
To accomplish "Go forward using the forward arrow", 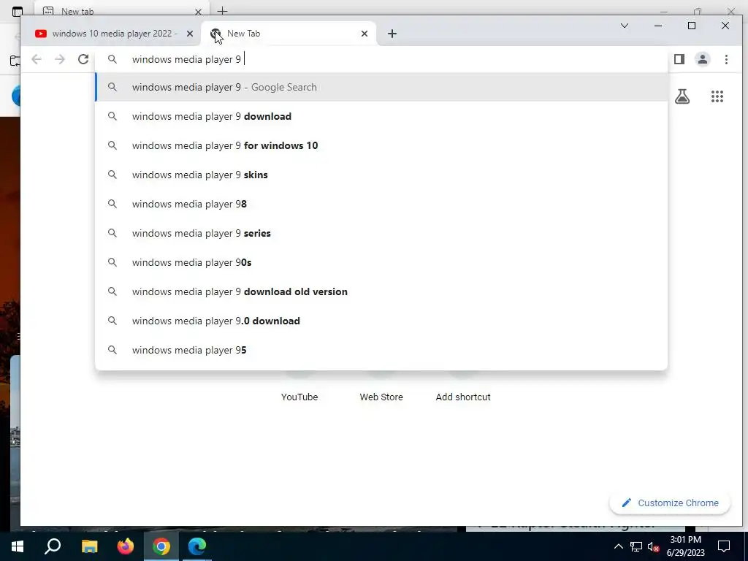I will pos(60,59).
